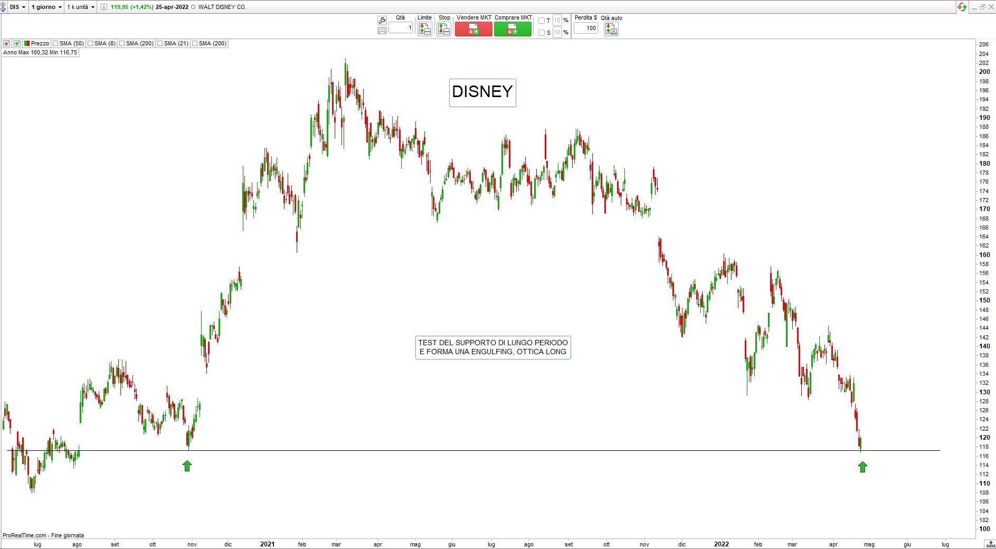Click the green up-arrow icon left of Prezzo
Image resolution: width=996 pixels, height=549 pixels.
[x=17, y=43]
